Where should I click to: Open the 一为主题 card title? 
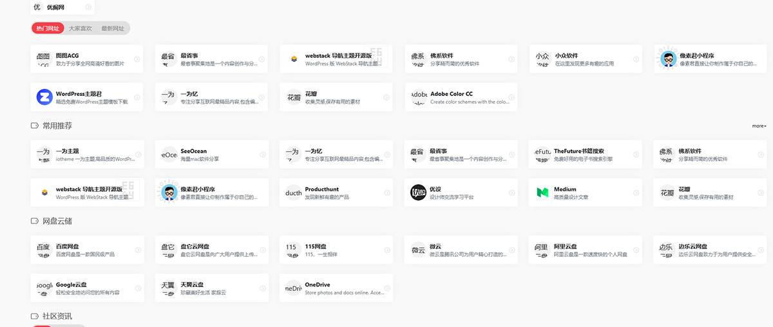(67, 151)
